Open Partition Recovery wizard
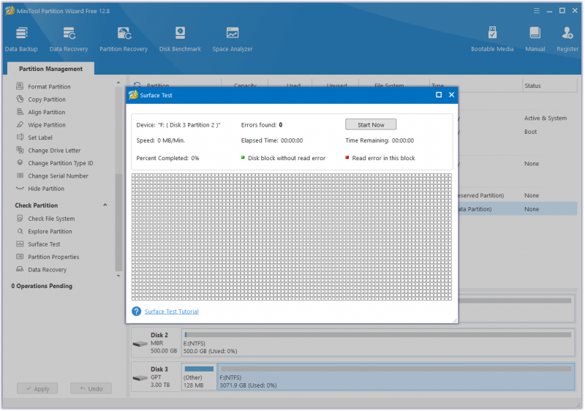Viewport: 585px width, 411px height. click(x=124, y=39)
